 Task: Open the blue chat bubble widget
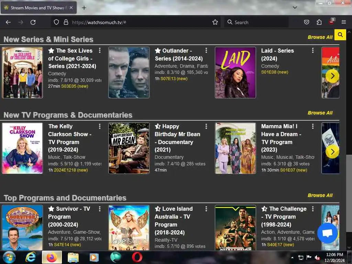tap(328, 233)
